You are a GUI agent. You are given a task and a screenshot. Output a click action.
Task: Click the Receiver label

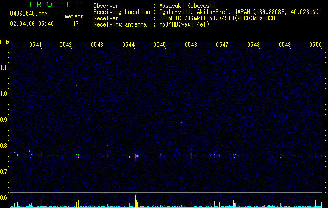pos(106,18)
